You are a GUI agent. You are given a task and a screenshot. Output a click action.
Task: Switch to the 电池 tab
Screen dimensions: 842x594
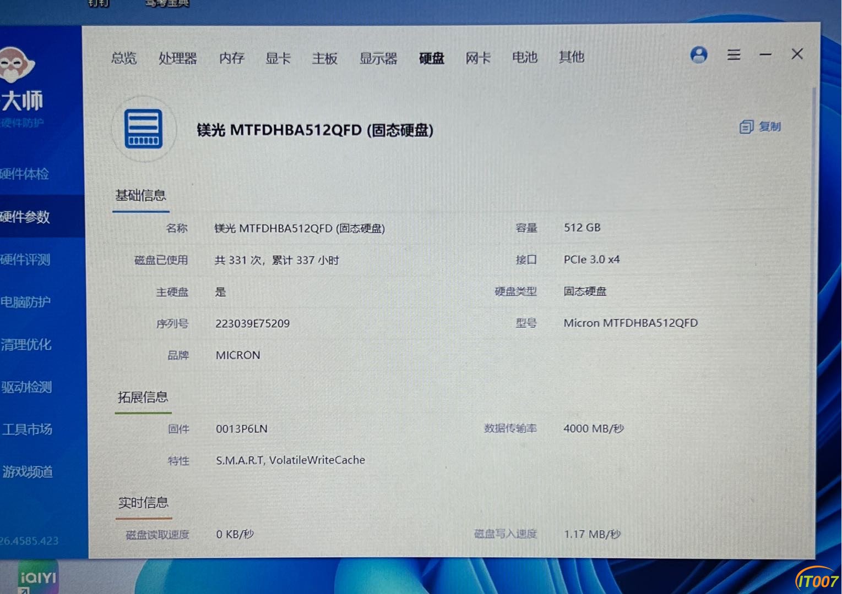(524, 57)
